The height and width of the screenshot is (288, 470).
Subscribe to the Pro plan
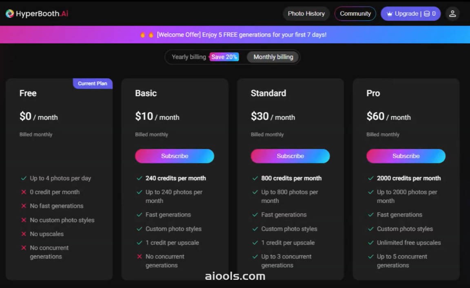(x=406, y=156)
